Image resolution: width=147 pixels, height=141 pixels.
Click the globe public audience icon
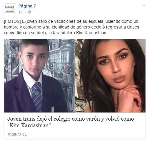29,12
